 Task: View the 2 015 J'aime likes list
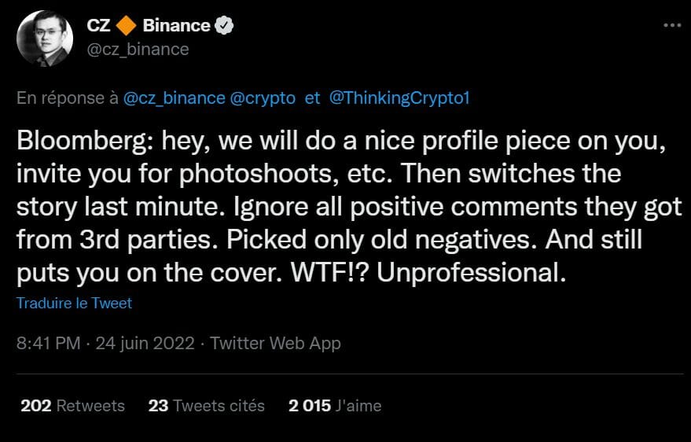pos(334,406)
